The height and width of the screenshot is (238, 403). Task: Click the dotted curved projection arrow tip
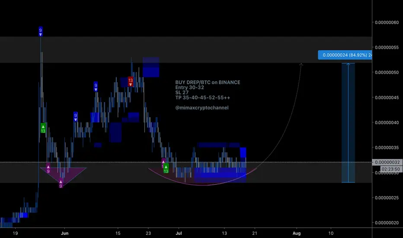[x=301, y=64]
